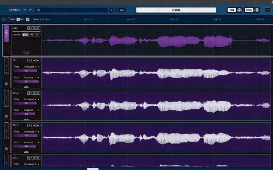Viewport: 273px width, 170px height.
Task: Click the Init preset name field
Action: point(72,10)
